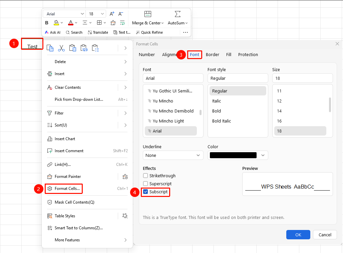Select Insert Comment from context menu
This screenshot has width=343, height=253.
[x=87, y=151]
